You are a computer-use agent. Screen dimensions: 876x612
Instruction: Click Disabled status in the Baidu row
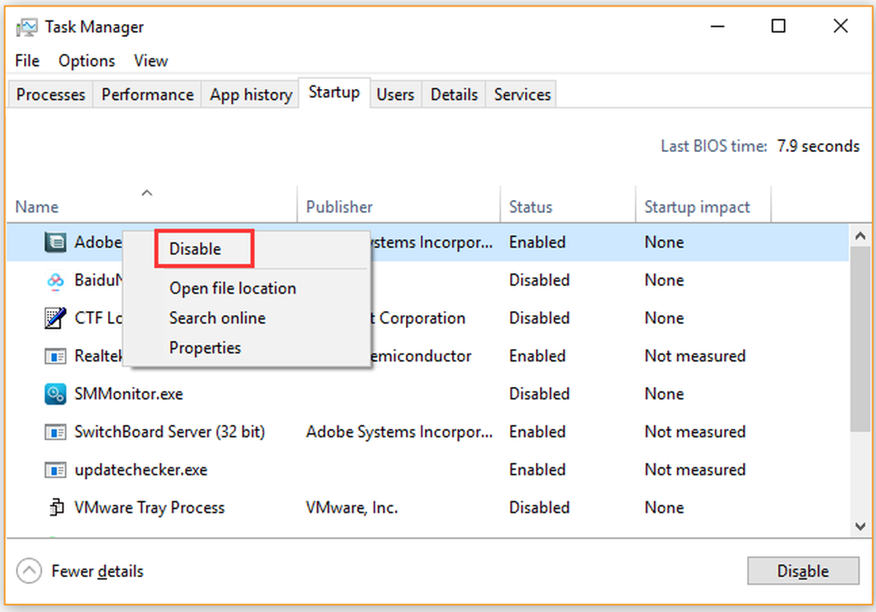tap(539, 280)
